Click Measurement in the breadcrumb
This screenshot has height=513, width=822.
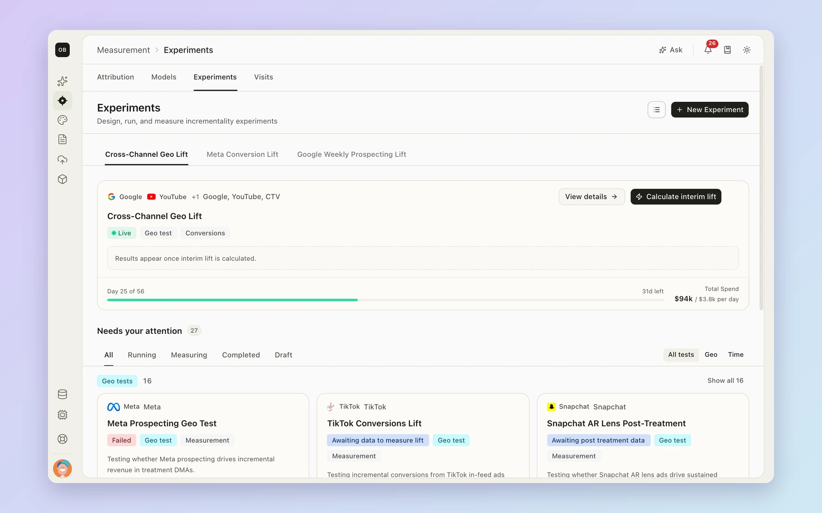(123, 50)
